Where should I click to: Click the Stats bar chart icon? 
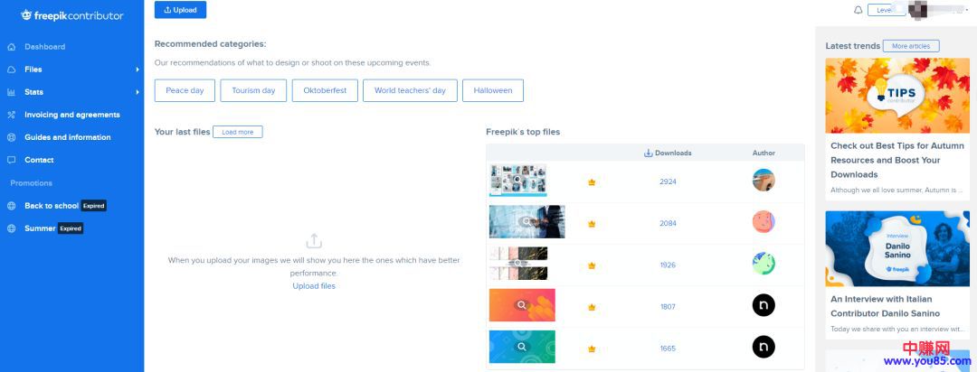[x=11, y=92]
